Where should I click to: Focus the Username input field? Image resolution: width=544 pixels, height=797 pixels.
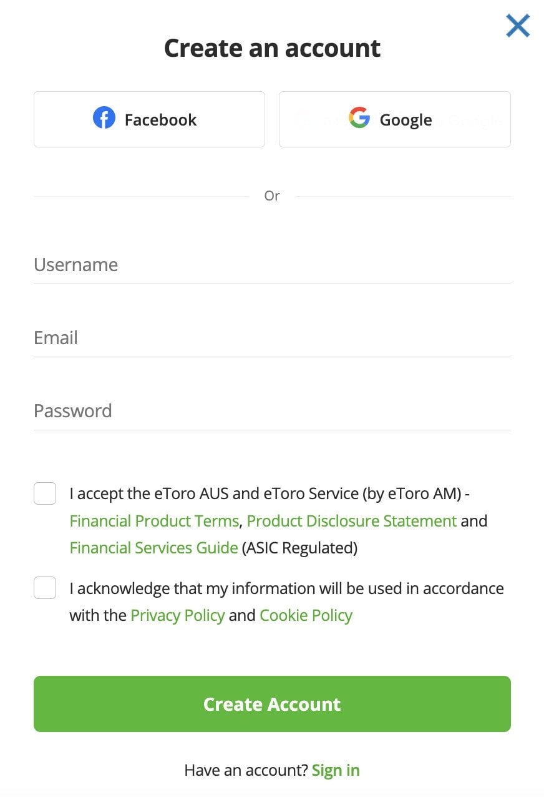272,265
